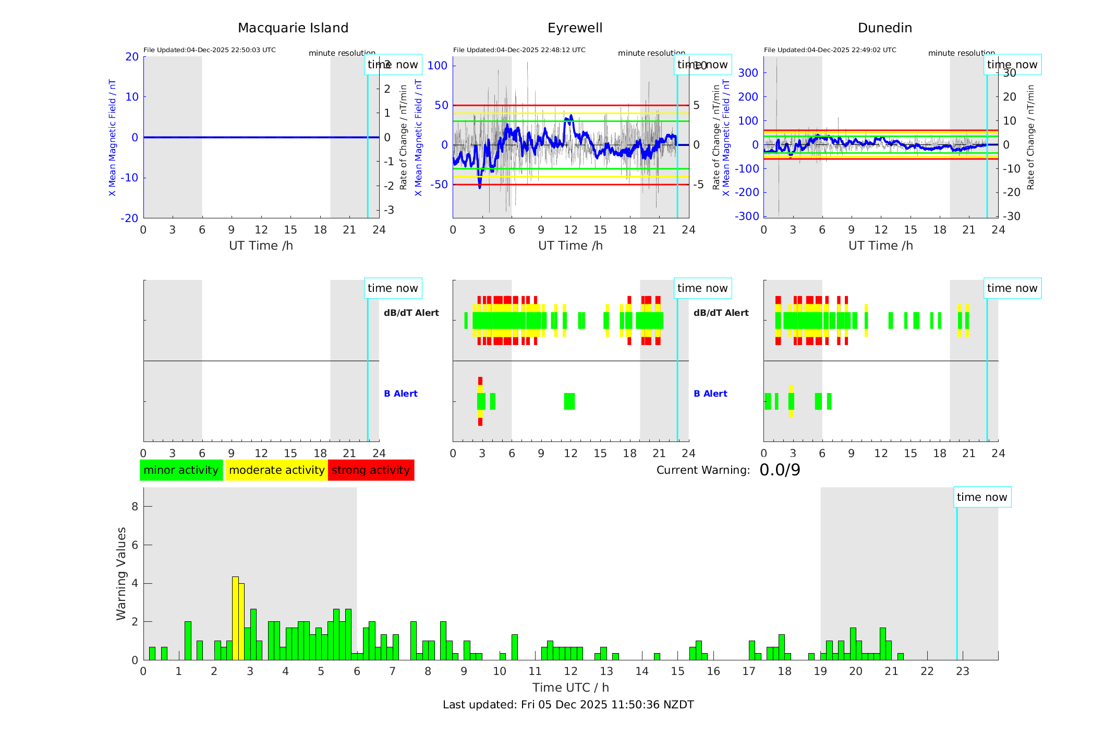Screen dimensions: 1104x749
Task: Click the Time UTC / h axis label
Action: [x=571, y=687]
